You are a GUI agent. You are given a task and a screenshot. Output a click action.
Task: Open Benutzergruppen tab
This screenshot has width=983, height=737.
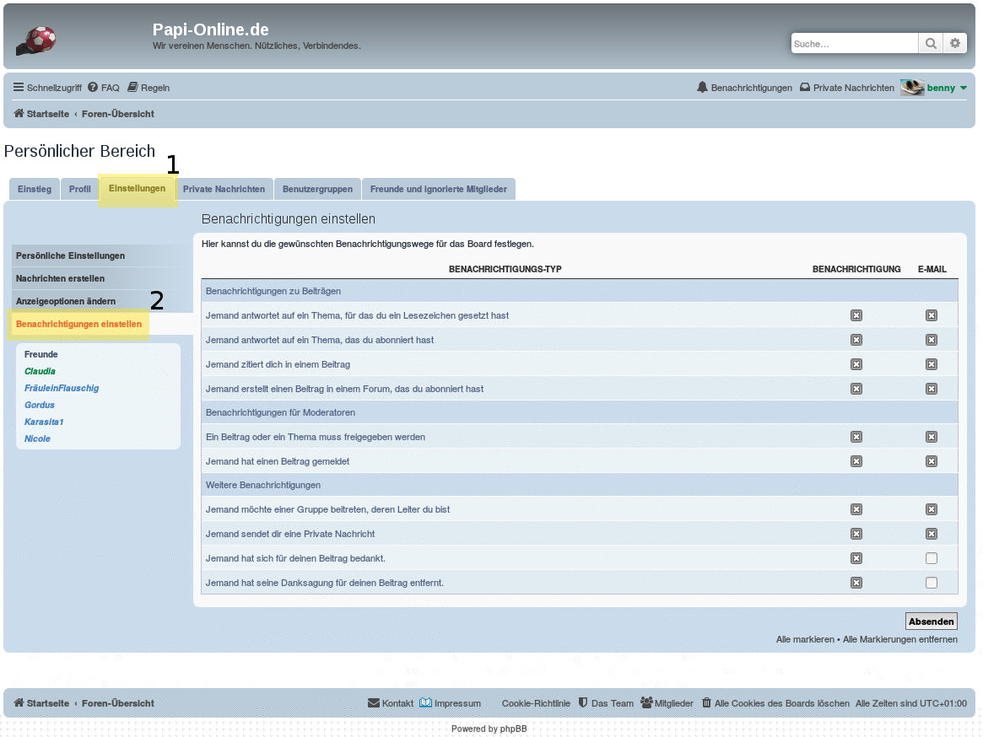click(x=317, y=189)
